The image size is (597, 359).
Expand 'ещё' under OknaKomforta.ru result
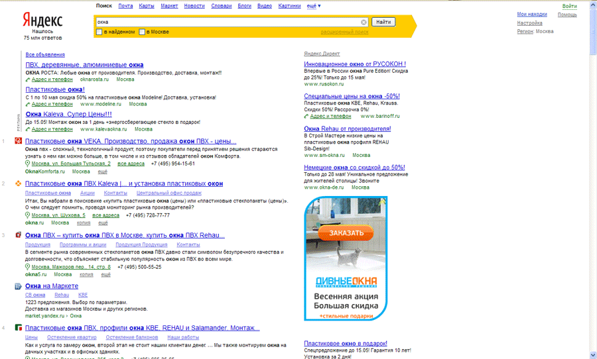(103, 172)
